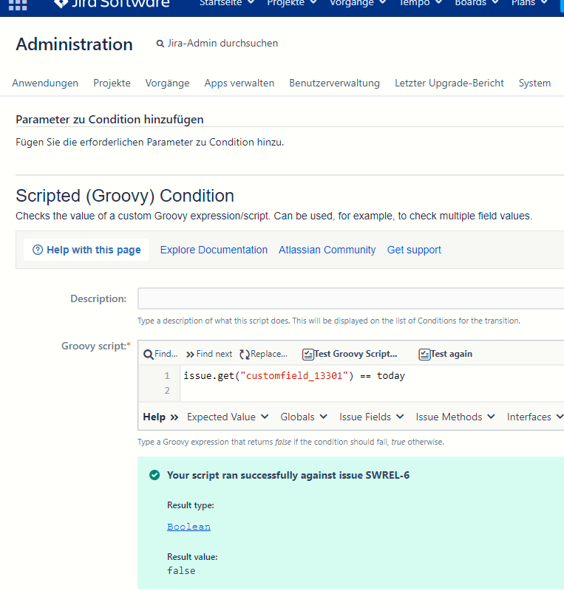Click the Jira-Admin durchsuchen search field
The image size is (564, 605).
(x=222, y=43)
